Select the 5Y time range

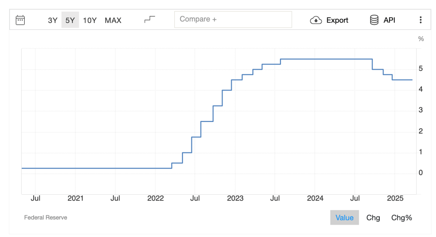coord(70,20)
